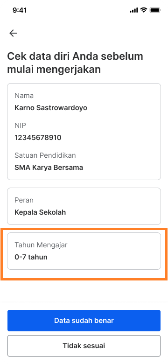
Task: Tap the NIP number 12345678910
Action: [38, 138]
